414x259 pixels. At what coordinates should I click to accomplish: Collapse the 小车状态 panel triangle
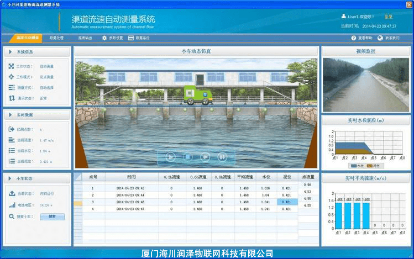point(10,178)
